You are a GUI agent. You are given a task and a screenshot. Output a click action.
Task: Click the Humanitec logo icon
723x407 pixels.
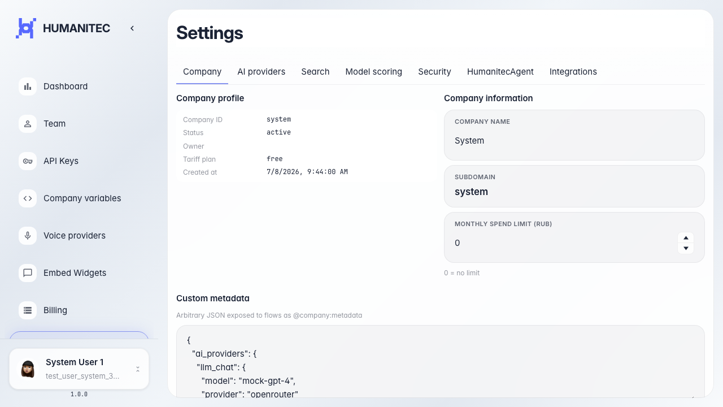tap(26, 28)
